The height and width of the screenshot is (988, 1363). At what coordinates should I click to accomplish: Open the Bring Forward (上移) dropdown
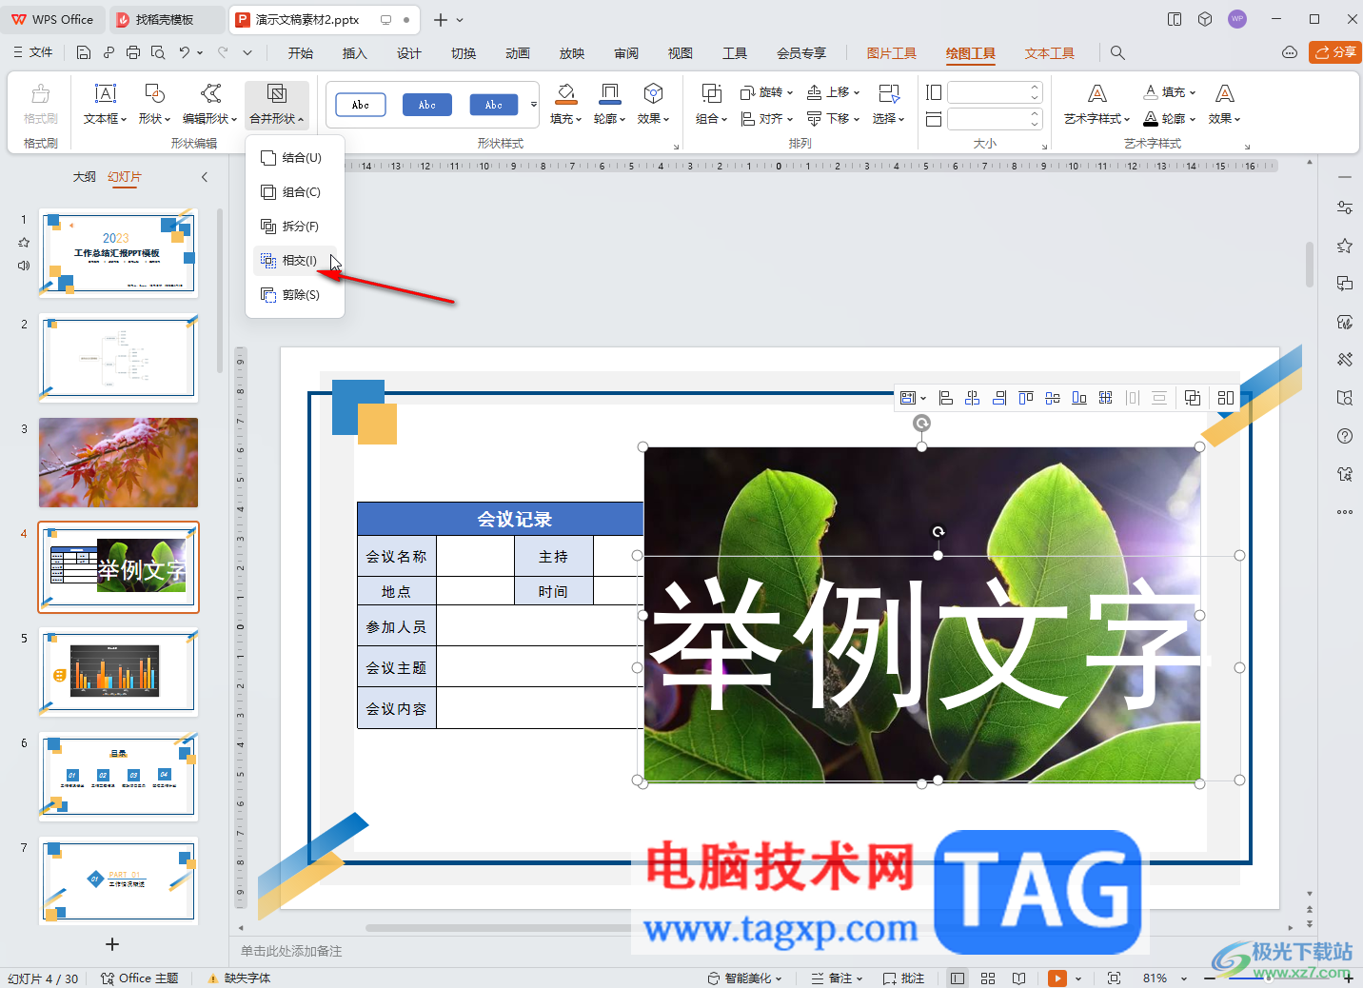click(834, 92)
